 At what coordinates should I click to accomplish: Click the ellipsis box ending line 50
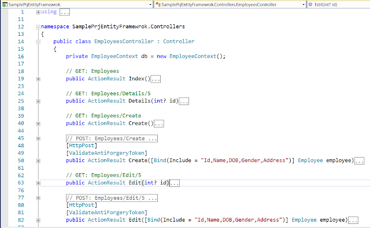[x=360, y=160]
